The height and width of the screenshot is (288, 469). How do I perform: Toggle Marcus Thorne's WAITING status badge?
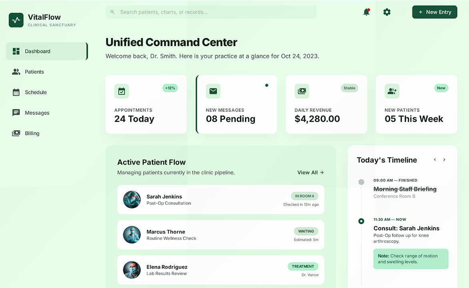click(306, 231)
